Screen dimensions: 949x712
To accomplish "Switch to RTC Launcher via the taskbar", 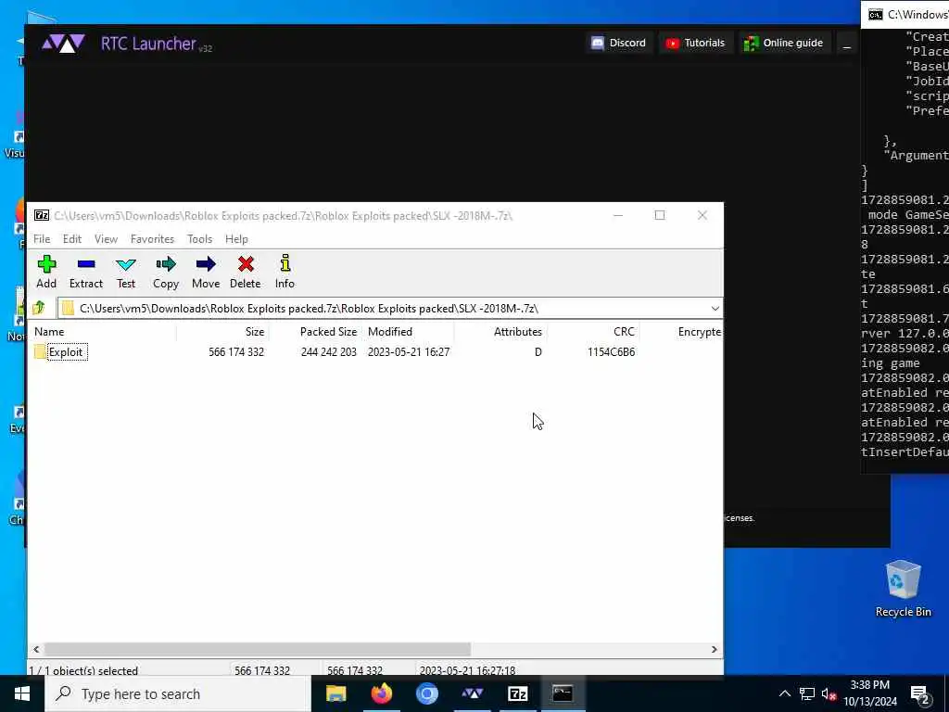I will (472, 693).
